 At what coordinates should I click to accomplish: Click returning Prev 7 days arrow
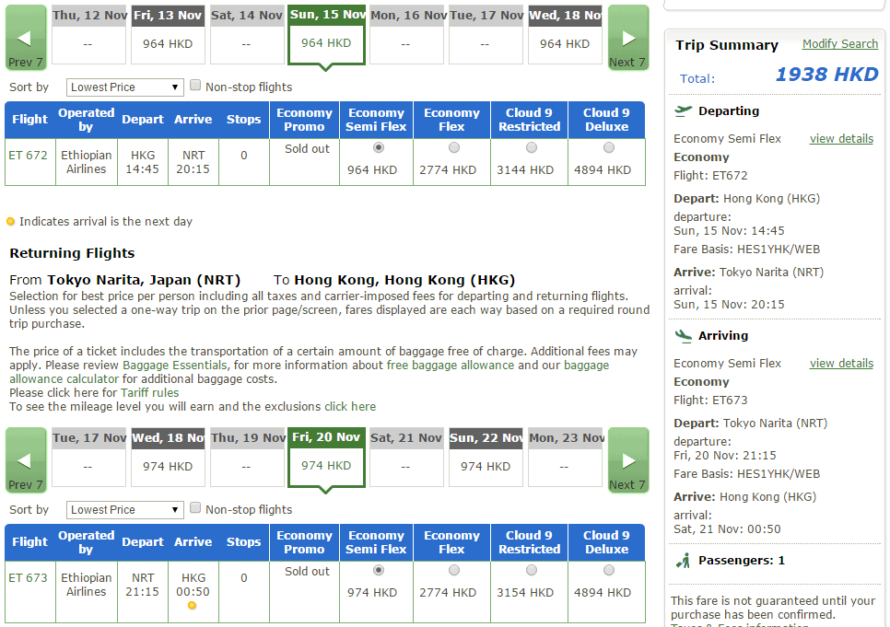tap(26, 460)
